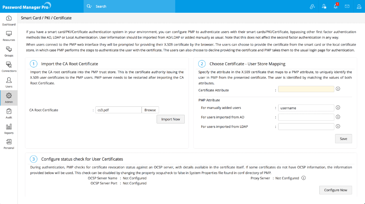Go to Reports in the sidebar
The height and width of the screenshot is (204, 365).
9,129
